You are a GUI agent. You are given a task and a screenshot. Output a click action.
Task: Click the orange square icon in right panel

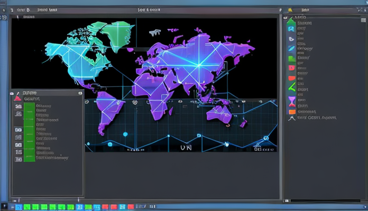pyautogui.click(x=291, y=111)
